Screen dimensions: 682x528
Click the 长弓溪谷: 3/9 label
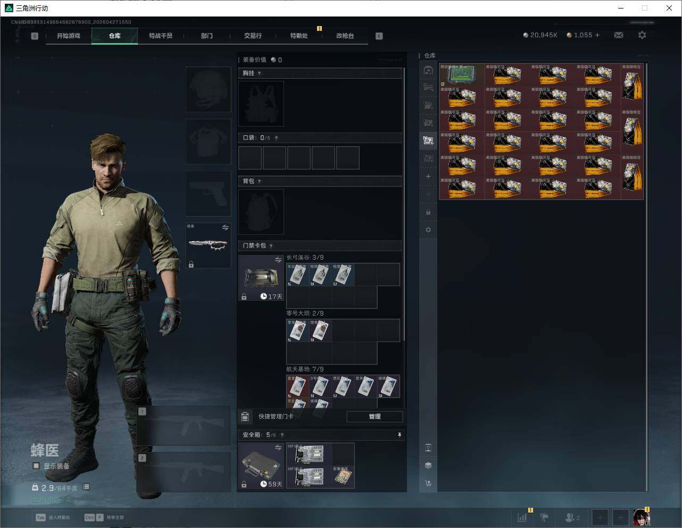click(305, 258)
